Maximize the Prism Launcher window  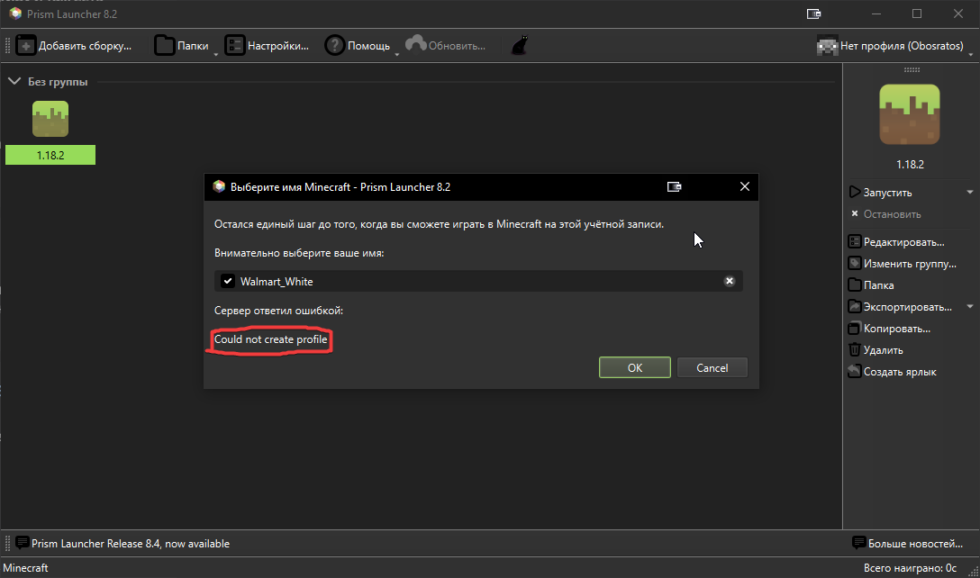click(x=917, y=14)
